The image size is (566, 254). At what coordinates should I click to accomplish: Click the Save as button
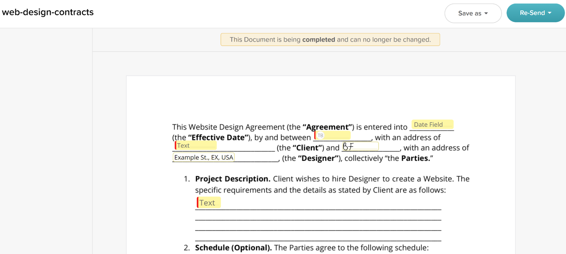[470, 13]
